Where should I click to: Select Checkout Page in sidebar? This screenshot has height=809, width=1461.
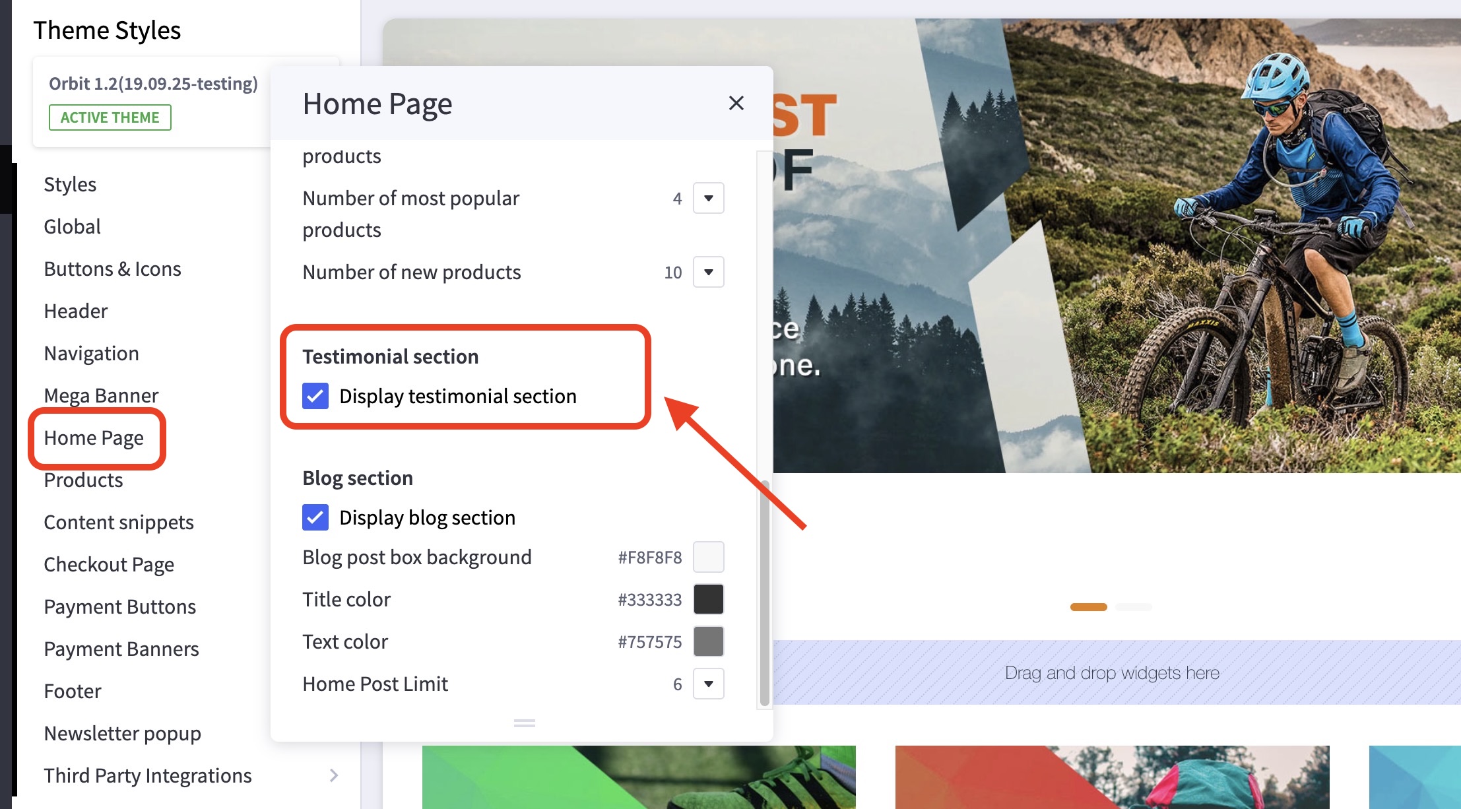tap(109, 564)
